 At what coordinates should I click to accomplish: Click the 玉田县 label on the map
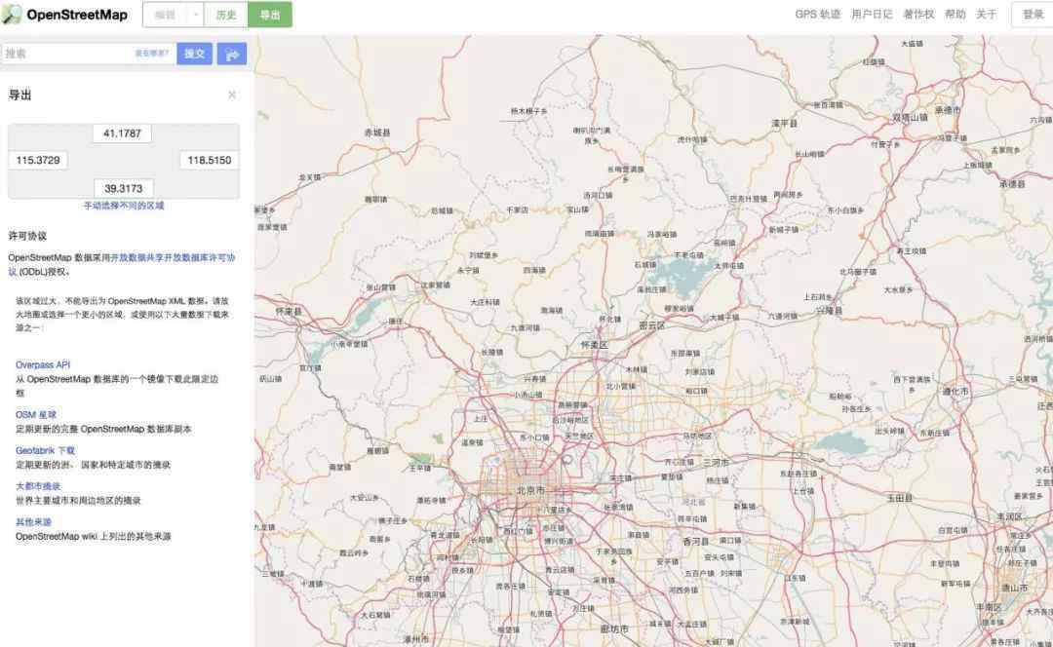[x=899, y=498]
